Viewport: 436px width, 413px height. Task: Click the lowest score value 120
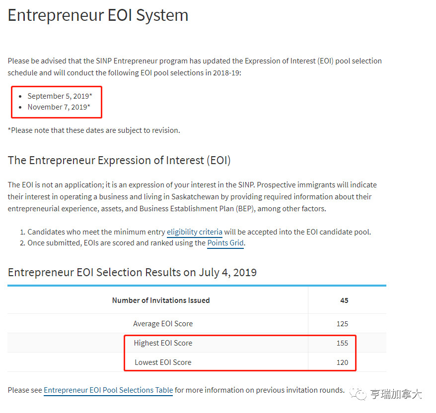[x=342, y=362]
